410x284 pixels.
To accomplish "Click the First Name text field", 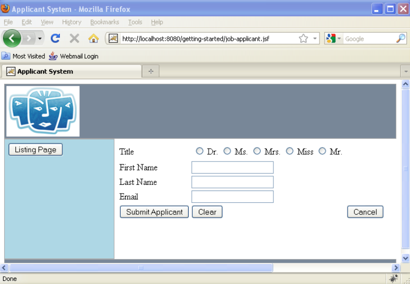I will coord(232,168).
